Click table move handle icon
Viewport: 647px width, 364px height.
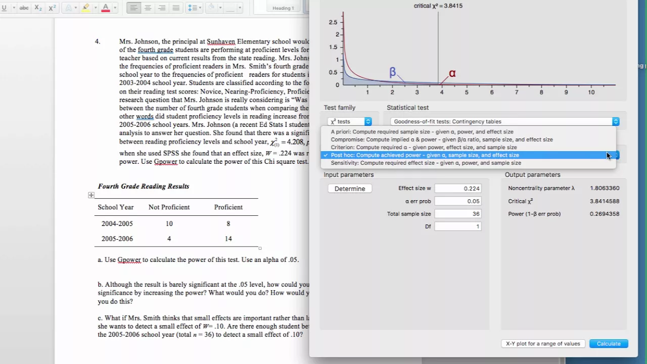click(x=91, y=195)
